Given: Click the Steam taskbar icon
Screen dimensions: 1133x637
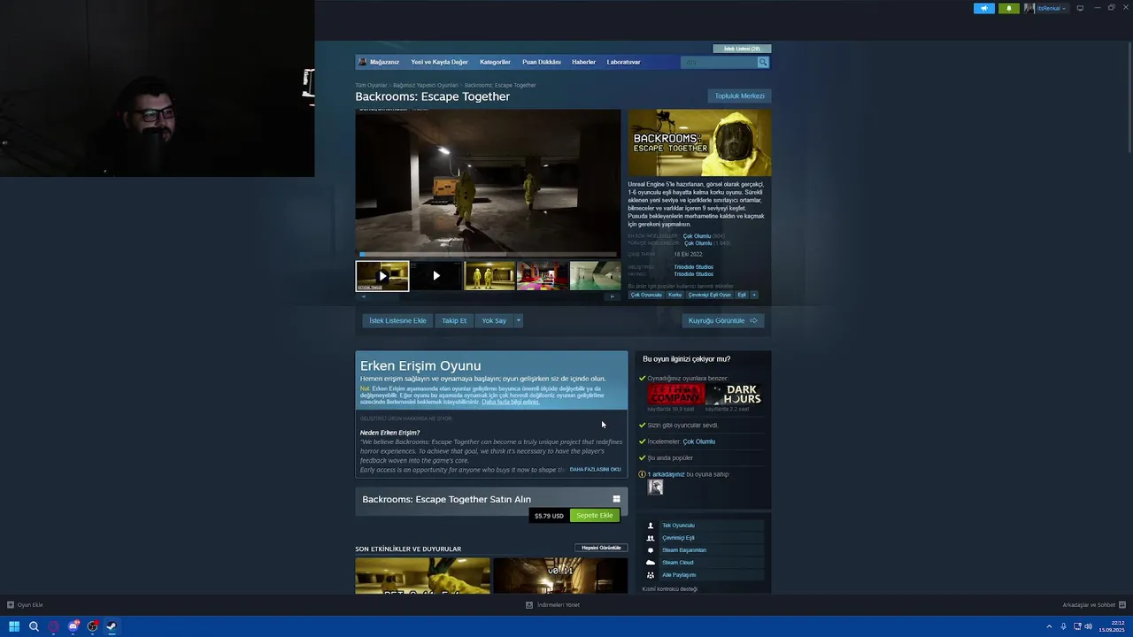Looking at the screenshot, I should (112, 626).
